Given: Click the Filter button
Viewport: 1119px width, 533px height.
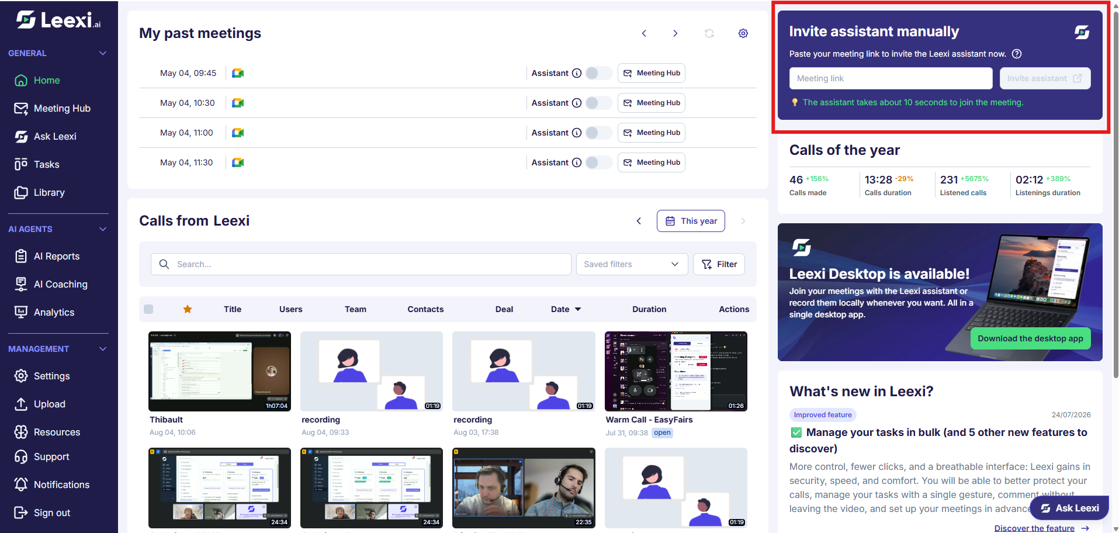Looking at the screenshot, I should click(x=719, y=264).
